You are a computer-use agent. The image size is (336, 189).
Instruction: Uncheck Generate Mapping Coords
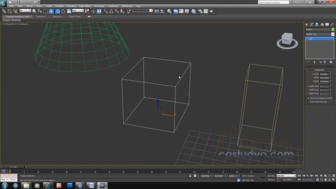(308, 98)
